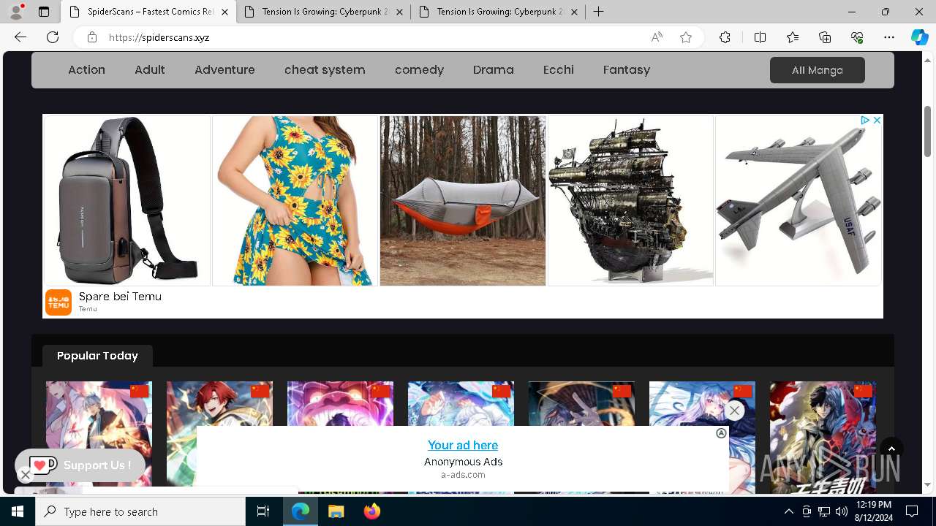Open Windows Start menu
The image size is (936, 526).
(x=18, y=511)
